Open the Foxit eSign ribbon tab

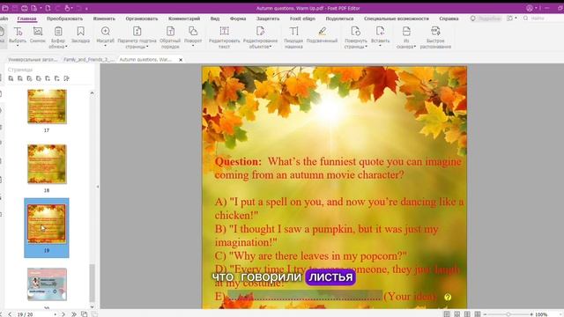coord(302,18)
